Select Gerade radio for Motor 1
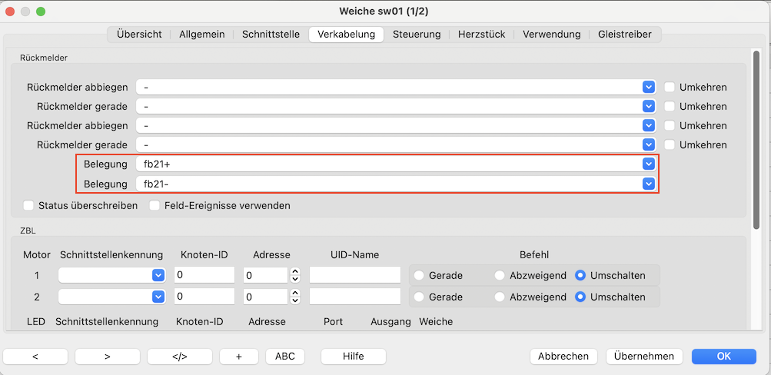 tap(420, 275)
